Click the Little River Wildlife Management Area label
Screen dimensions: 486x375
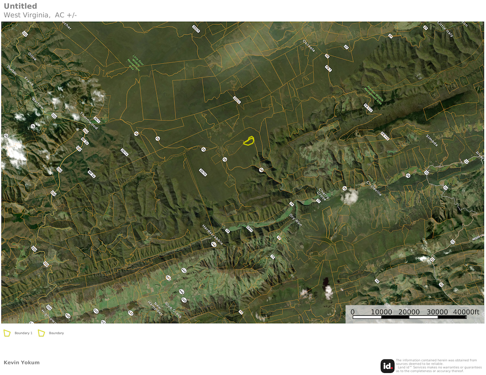click(x=134, y=64)
